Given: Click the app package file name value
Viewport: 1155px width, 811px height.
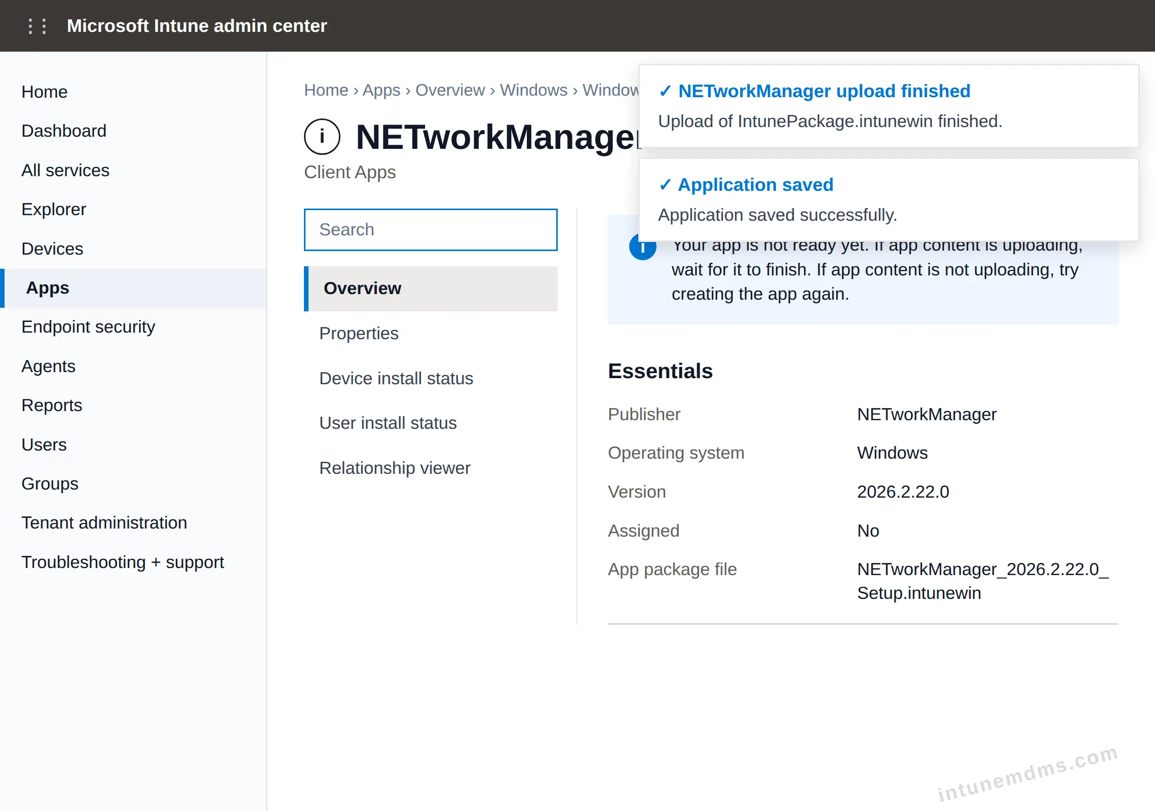Looking at the screenshot, I should [x=983, y=581].
